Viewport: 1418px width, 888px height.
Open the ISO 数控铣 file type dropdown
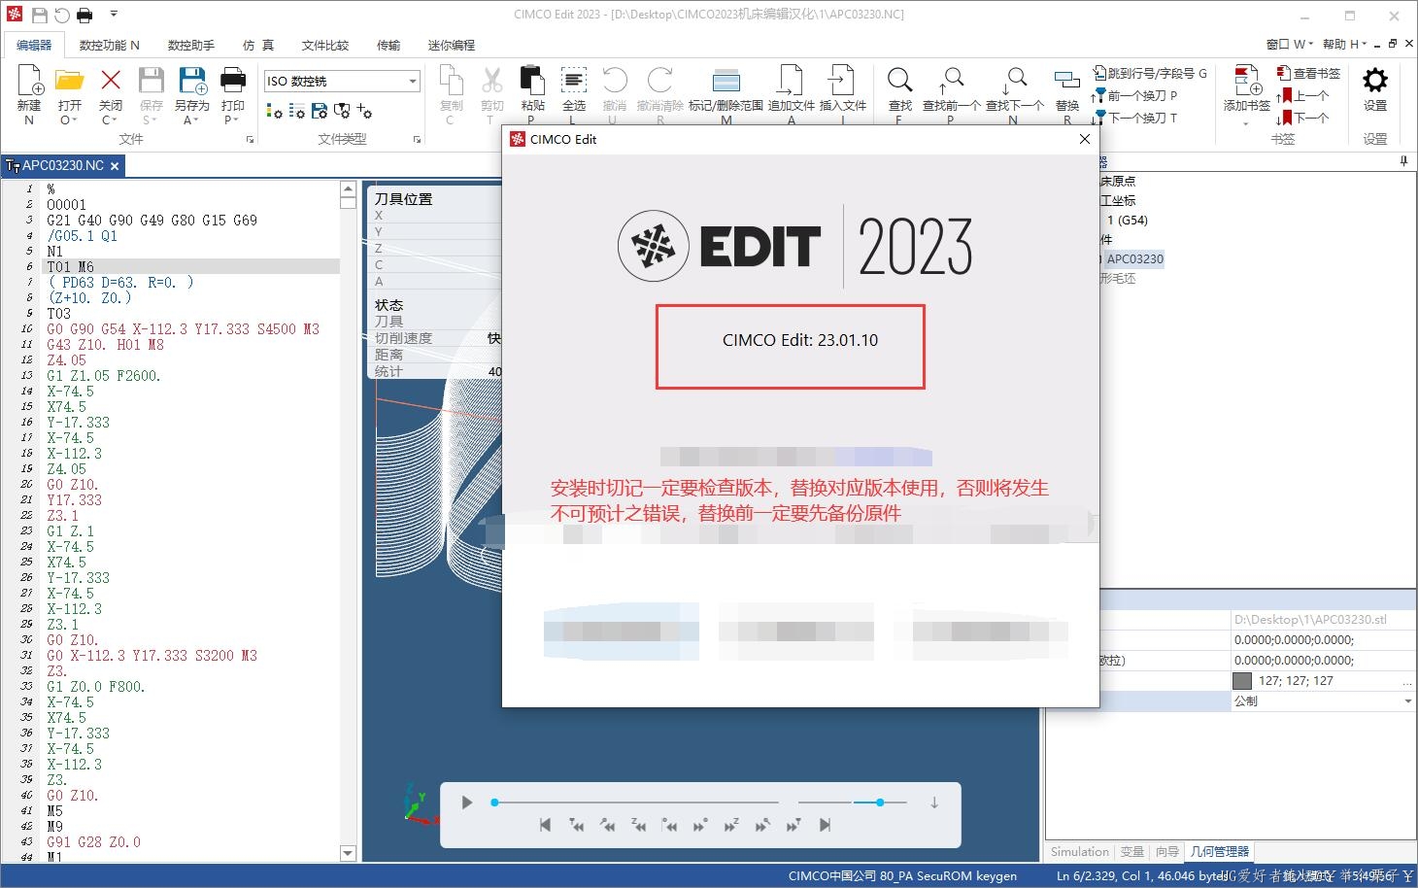(x=413, y=81)
